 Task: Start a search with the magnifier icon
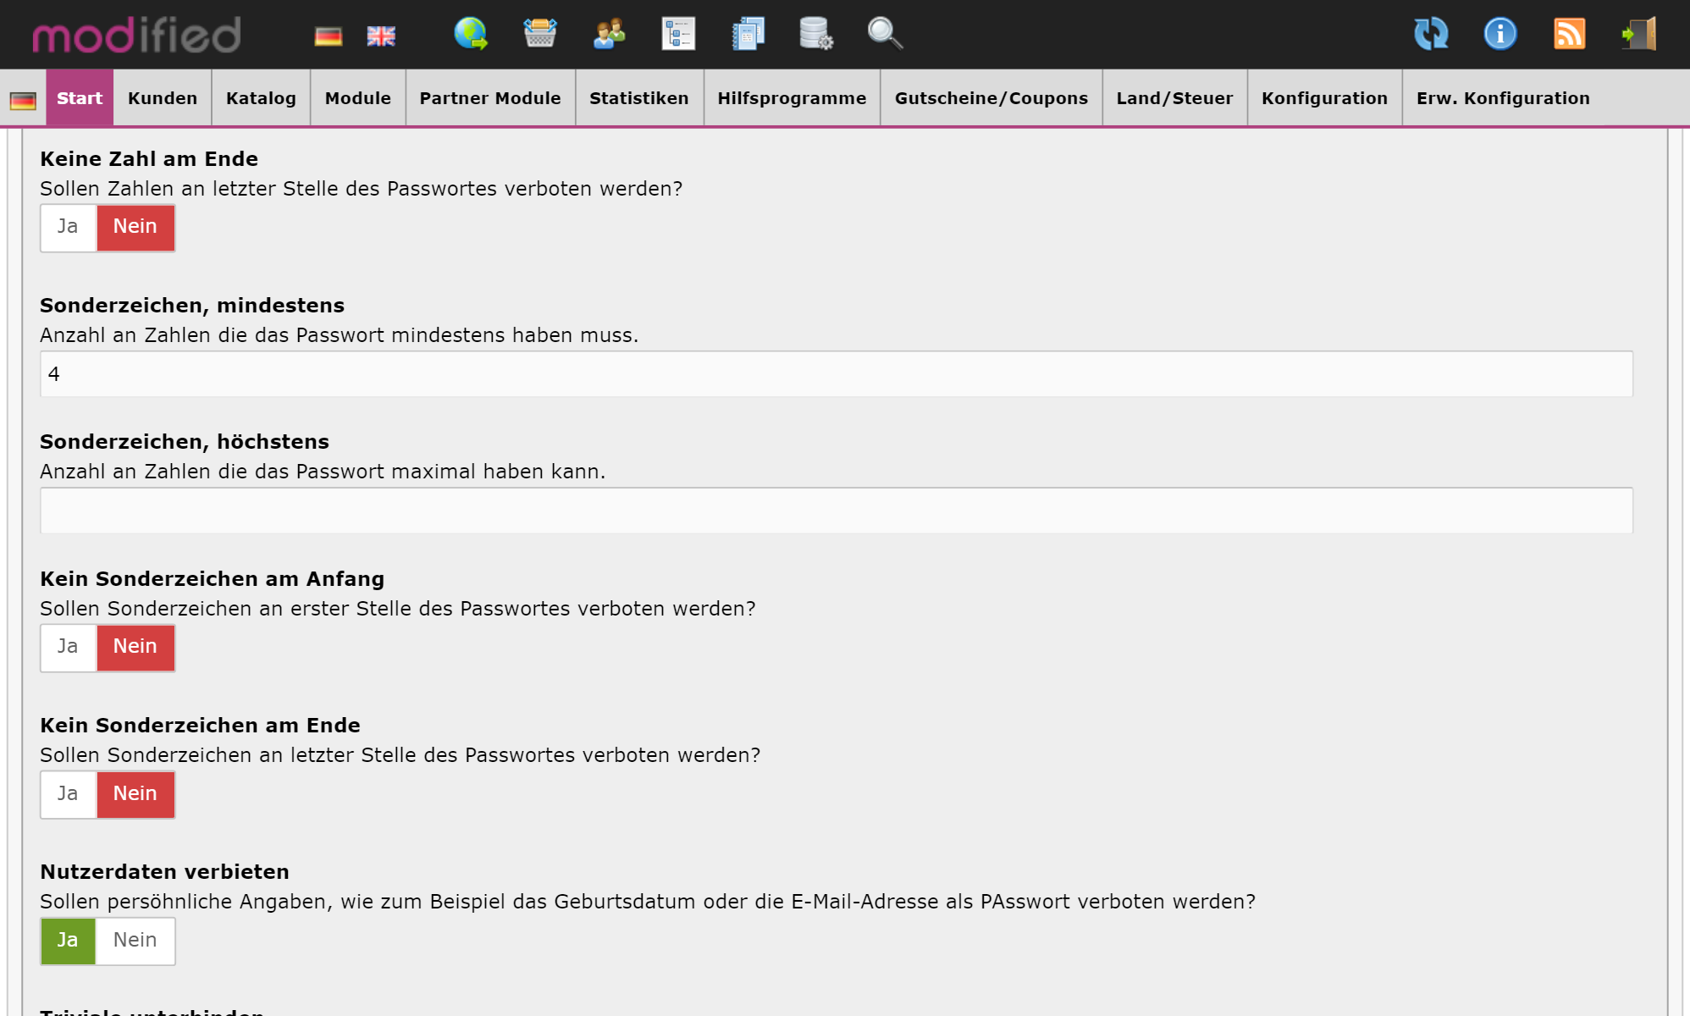(884, 35)
